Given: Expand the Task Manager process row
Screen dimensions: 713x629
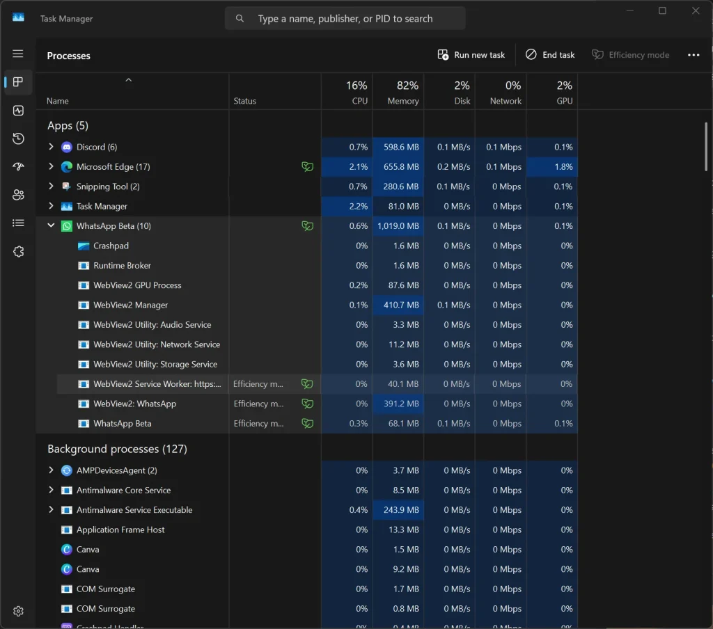Looking at the screenshot, I should point(51,206).
